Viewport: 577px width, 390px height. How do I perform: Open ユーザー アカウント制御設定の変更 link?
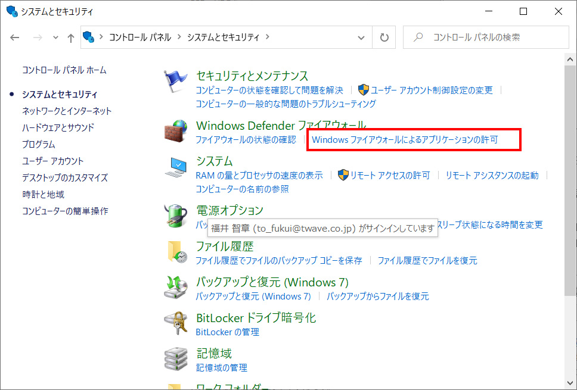coord(432,90)
